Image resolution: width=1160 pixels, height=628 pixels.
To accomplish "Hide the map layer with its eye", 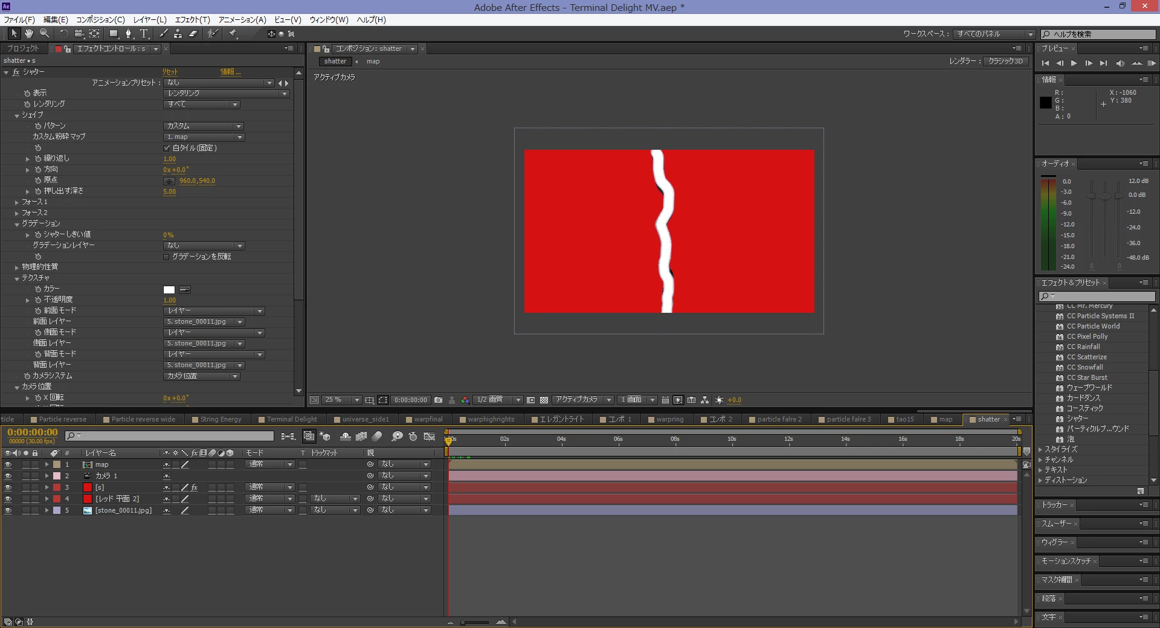I will 8,465.
